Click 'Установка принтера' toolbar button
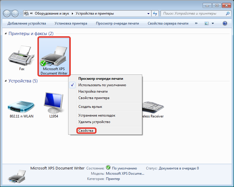The height and width of the screenshot is (187, 234). point(71,23)
